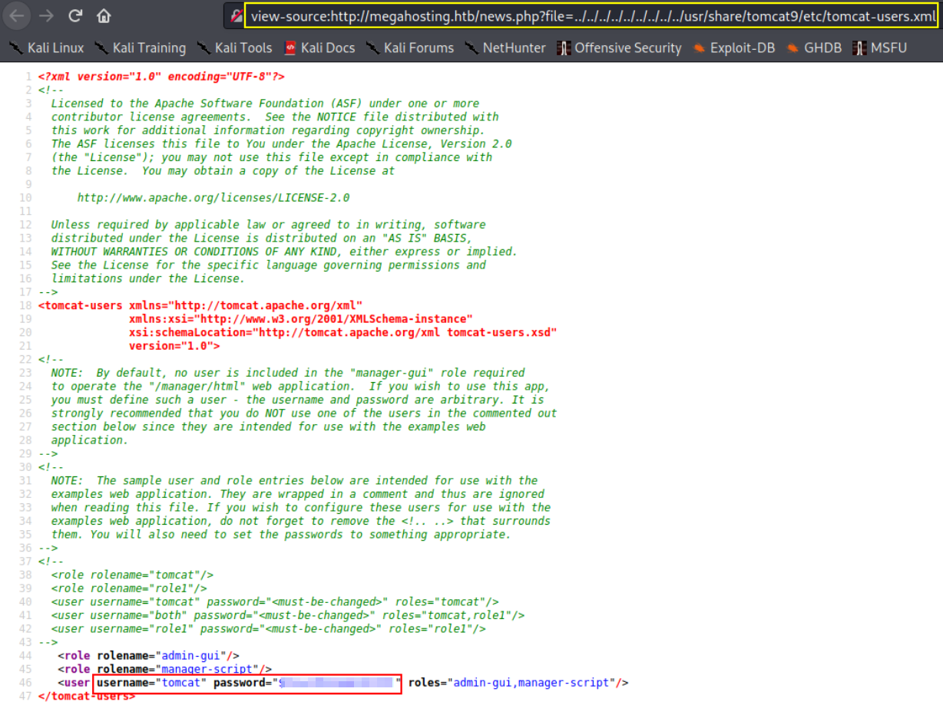Click the NetHunter bookmark icon
The width and height of the screenshot is (943, 705).
(471, 48)
